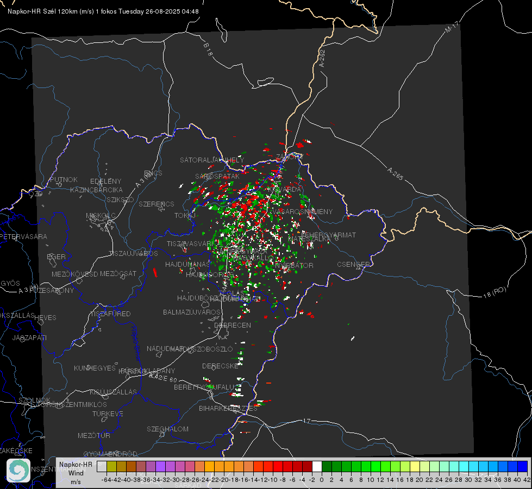Click the DEBRECEN city label
The height and width of the screenshot is (489, 532).
[233, 325]
